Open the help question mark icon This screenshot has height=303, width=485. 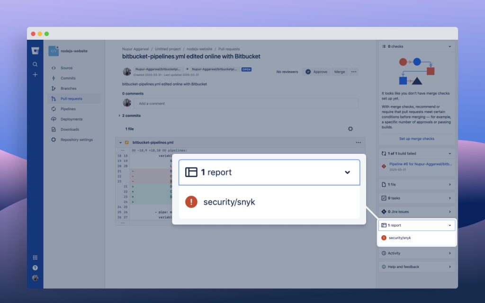pos(35,268)
